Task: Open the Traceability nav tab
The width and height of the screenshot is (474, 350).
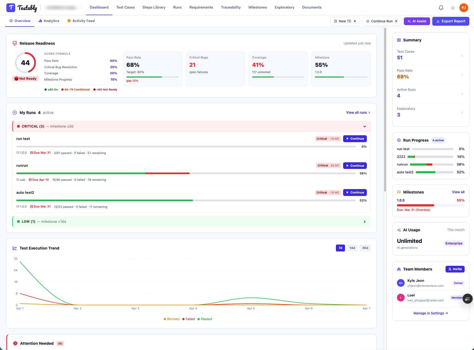Action: click(231, 7)
